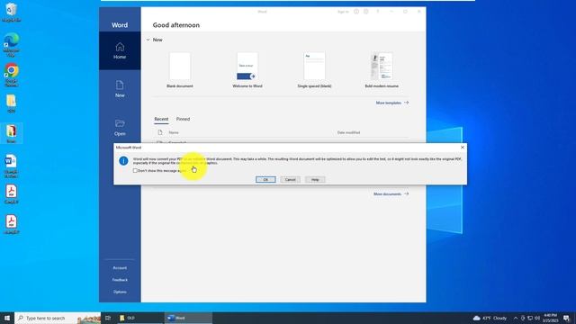This screenshot has height=324, width=576.
Task: Show hidden system tray icons
Action: point(516,318)
